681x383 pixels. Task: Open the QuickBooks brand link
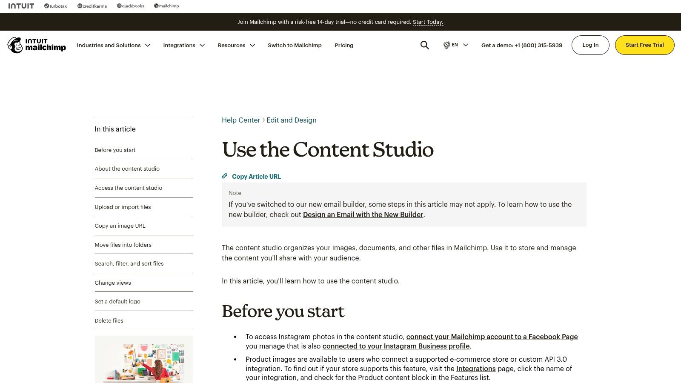point(131,6)
